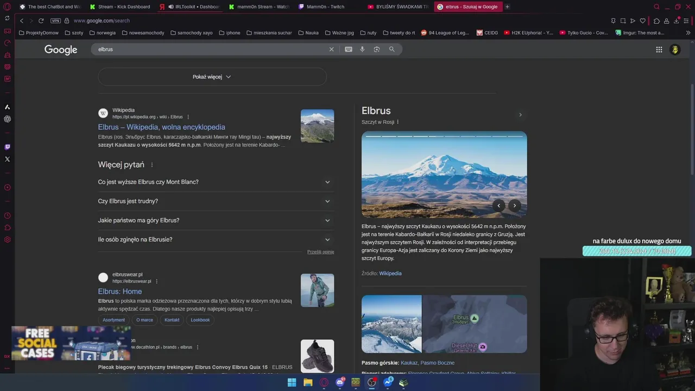
Task: Open OBS Studio from the taskbar
Action: [x=372, y=382]
